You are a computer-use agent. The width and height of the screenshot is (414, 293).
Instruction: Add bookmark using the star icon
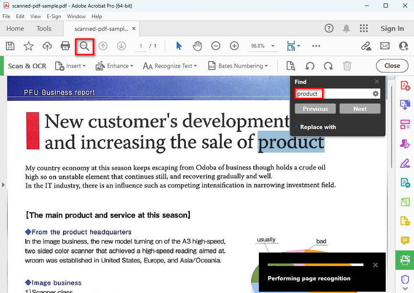pyautogui.click(x=28, y=46)
